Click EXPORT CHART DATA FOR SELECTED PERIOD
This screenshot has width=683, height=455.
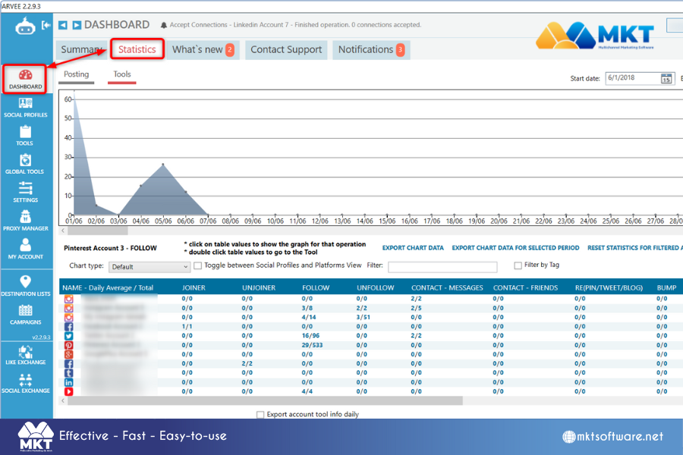(x=515, y=248)
